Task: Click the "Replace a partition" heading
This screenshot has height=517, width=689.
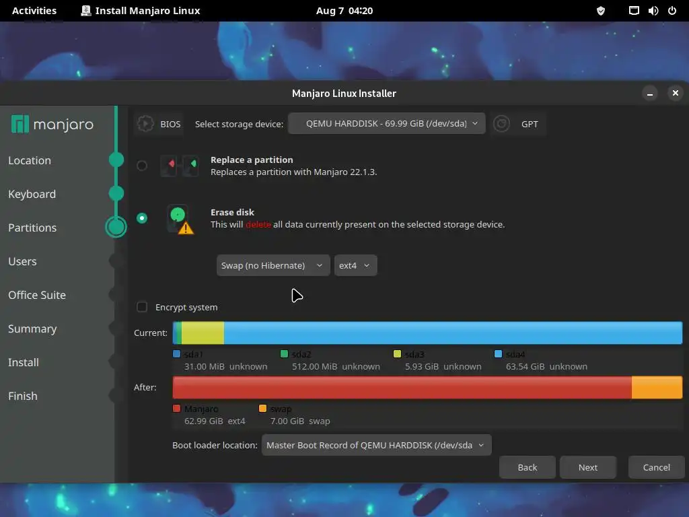Action: [x=252, y=160]
